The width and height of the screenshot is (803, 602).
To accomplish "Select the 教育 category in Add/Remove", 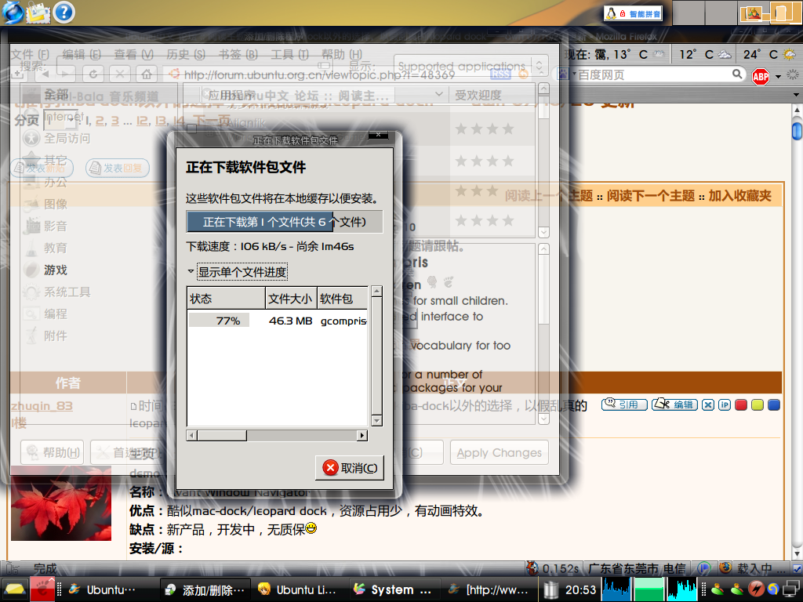I will coord(45,248).
